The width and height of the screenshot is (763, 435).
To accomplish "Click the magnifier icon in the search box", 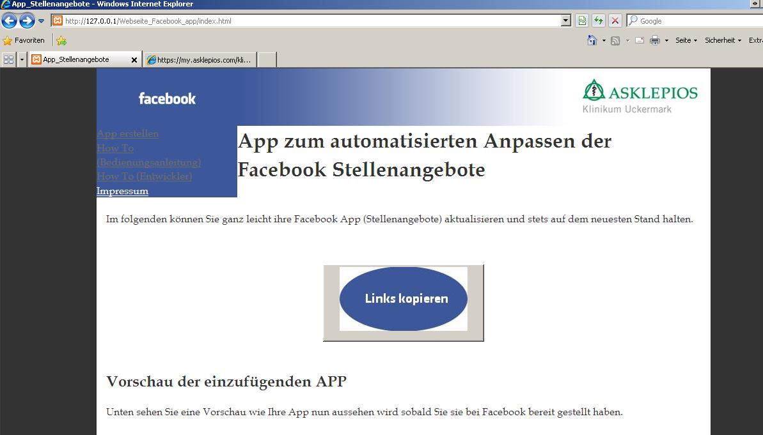I will pos(633,20).
